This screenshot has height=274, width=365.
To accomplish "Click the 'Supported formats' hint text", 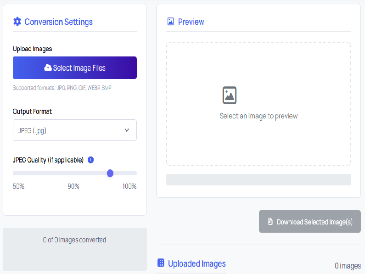I will tap(62, 88).
